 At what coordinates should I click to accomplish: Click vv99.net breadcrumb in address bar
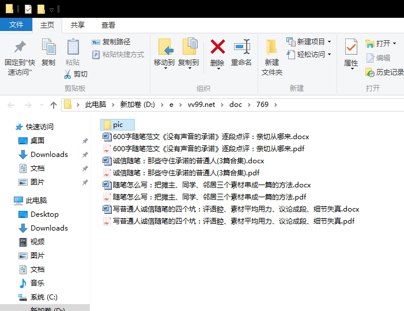coord(201,105)
